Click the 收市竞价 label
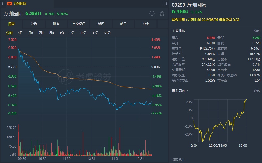262x163 pixels. click(178, 160)
